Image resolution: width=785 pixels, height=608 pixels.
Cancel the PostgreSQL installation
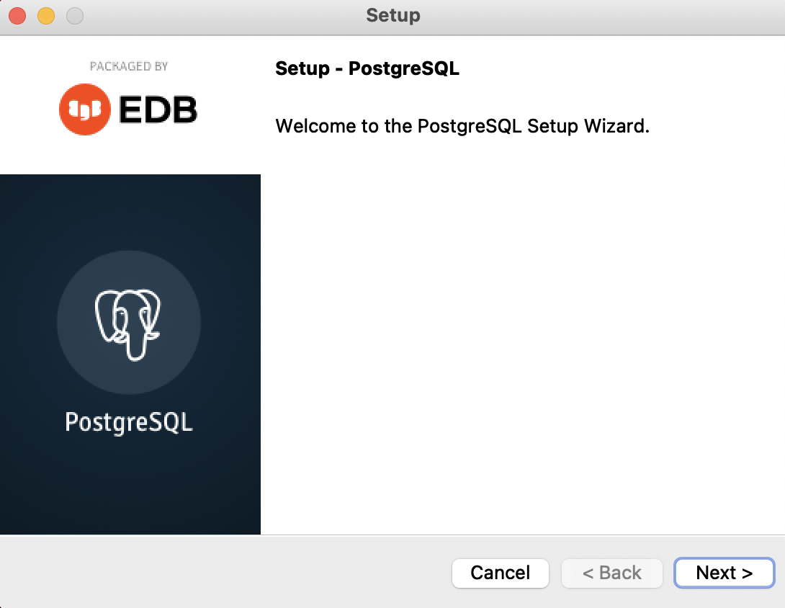pyautogui.click(x=500, y=573)
